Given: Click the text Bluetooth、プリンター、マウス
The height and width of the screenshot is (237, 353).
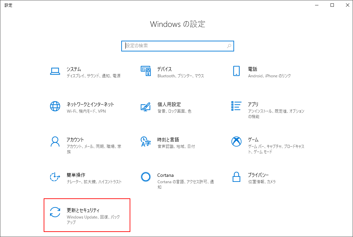Looking at the screenshot, I should (181, 76).
